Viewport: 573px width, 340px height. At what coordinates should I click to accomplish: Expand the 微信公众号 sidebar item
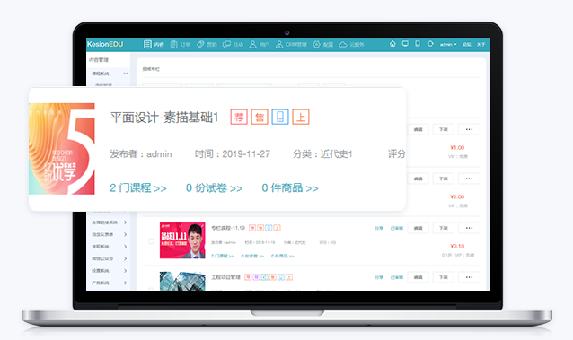[110, 258]
